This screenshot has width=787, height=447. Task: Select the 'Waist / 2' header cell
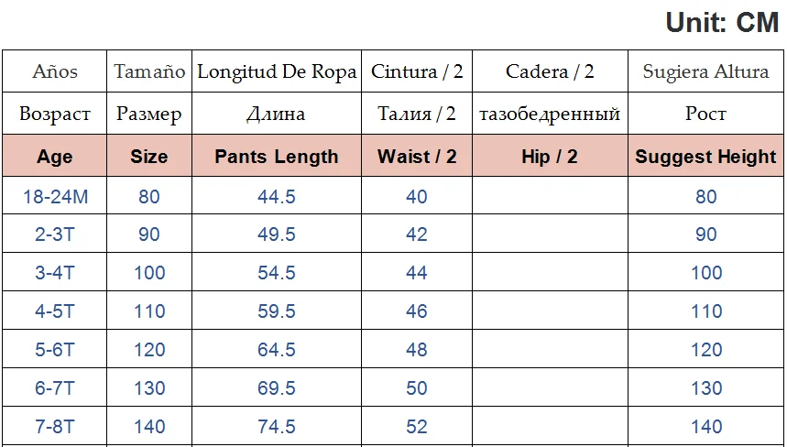[417, 157]
